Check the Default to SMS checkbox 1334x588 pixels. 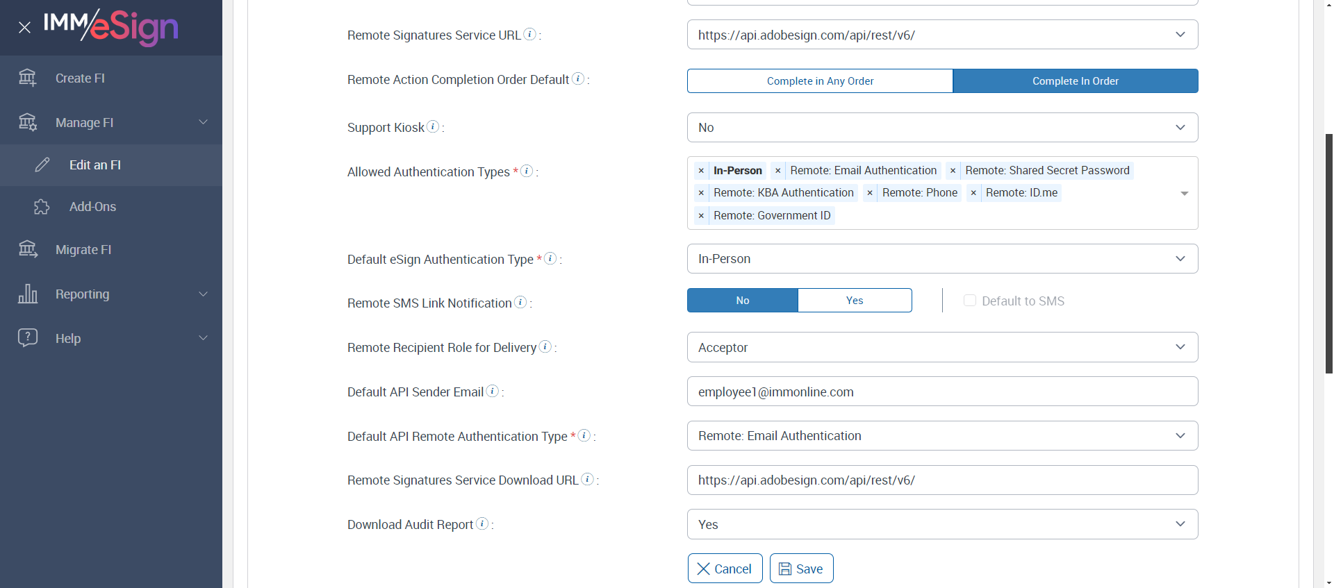pos(970,301)
